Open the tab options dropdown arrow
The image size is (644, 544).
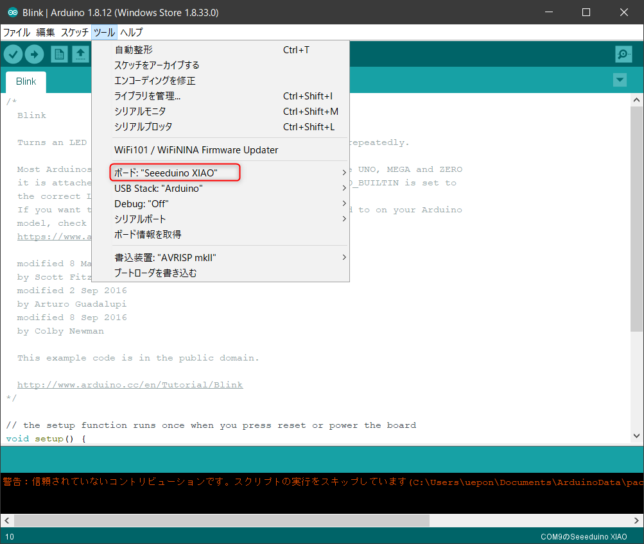click(620, 80)
